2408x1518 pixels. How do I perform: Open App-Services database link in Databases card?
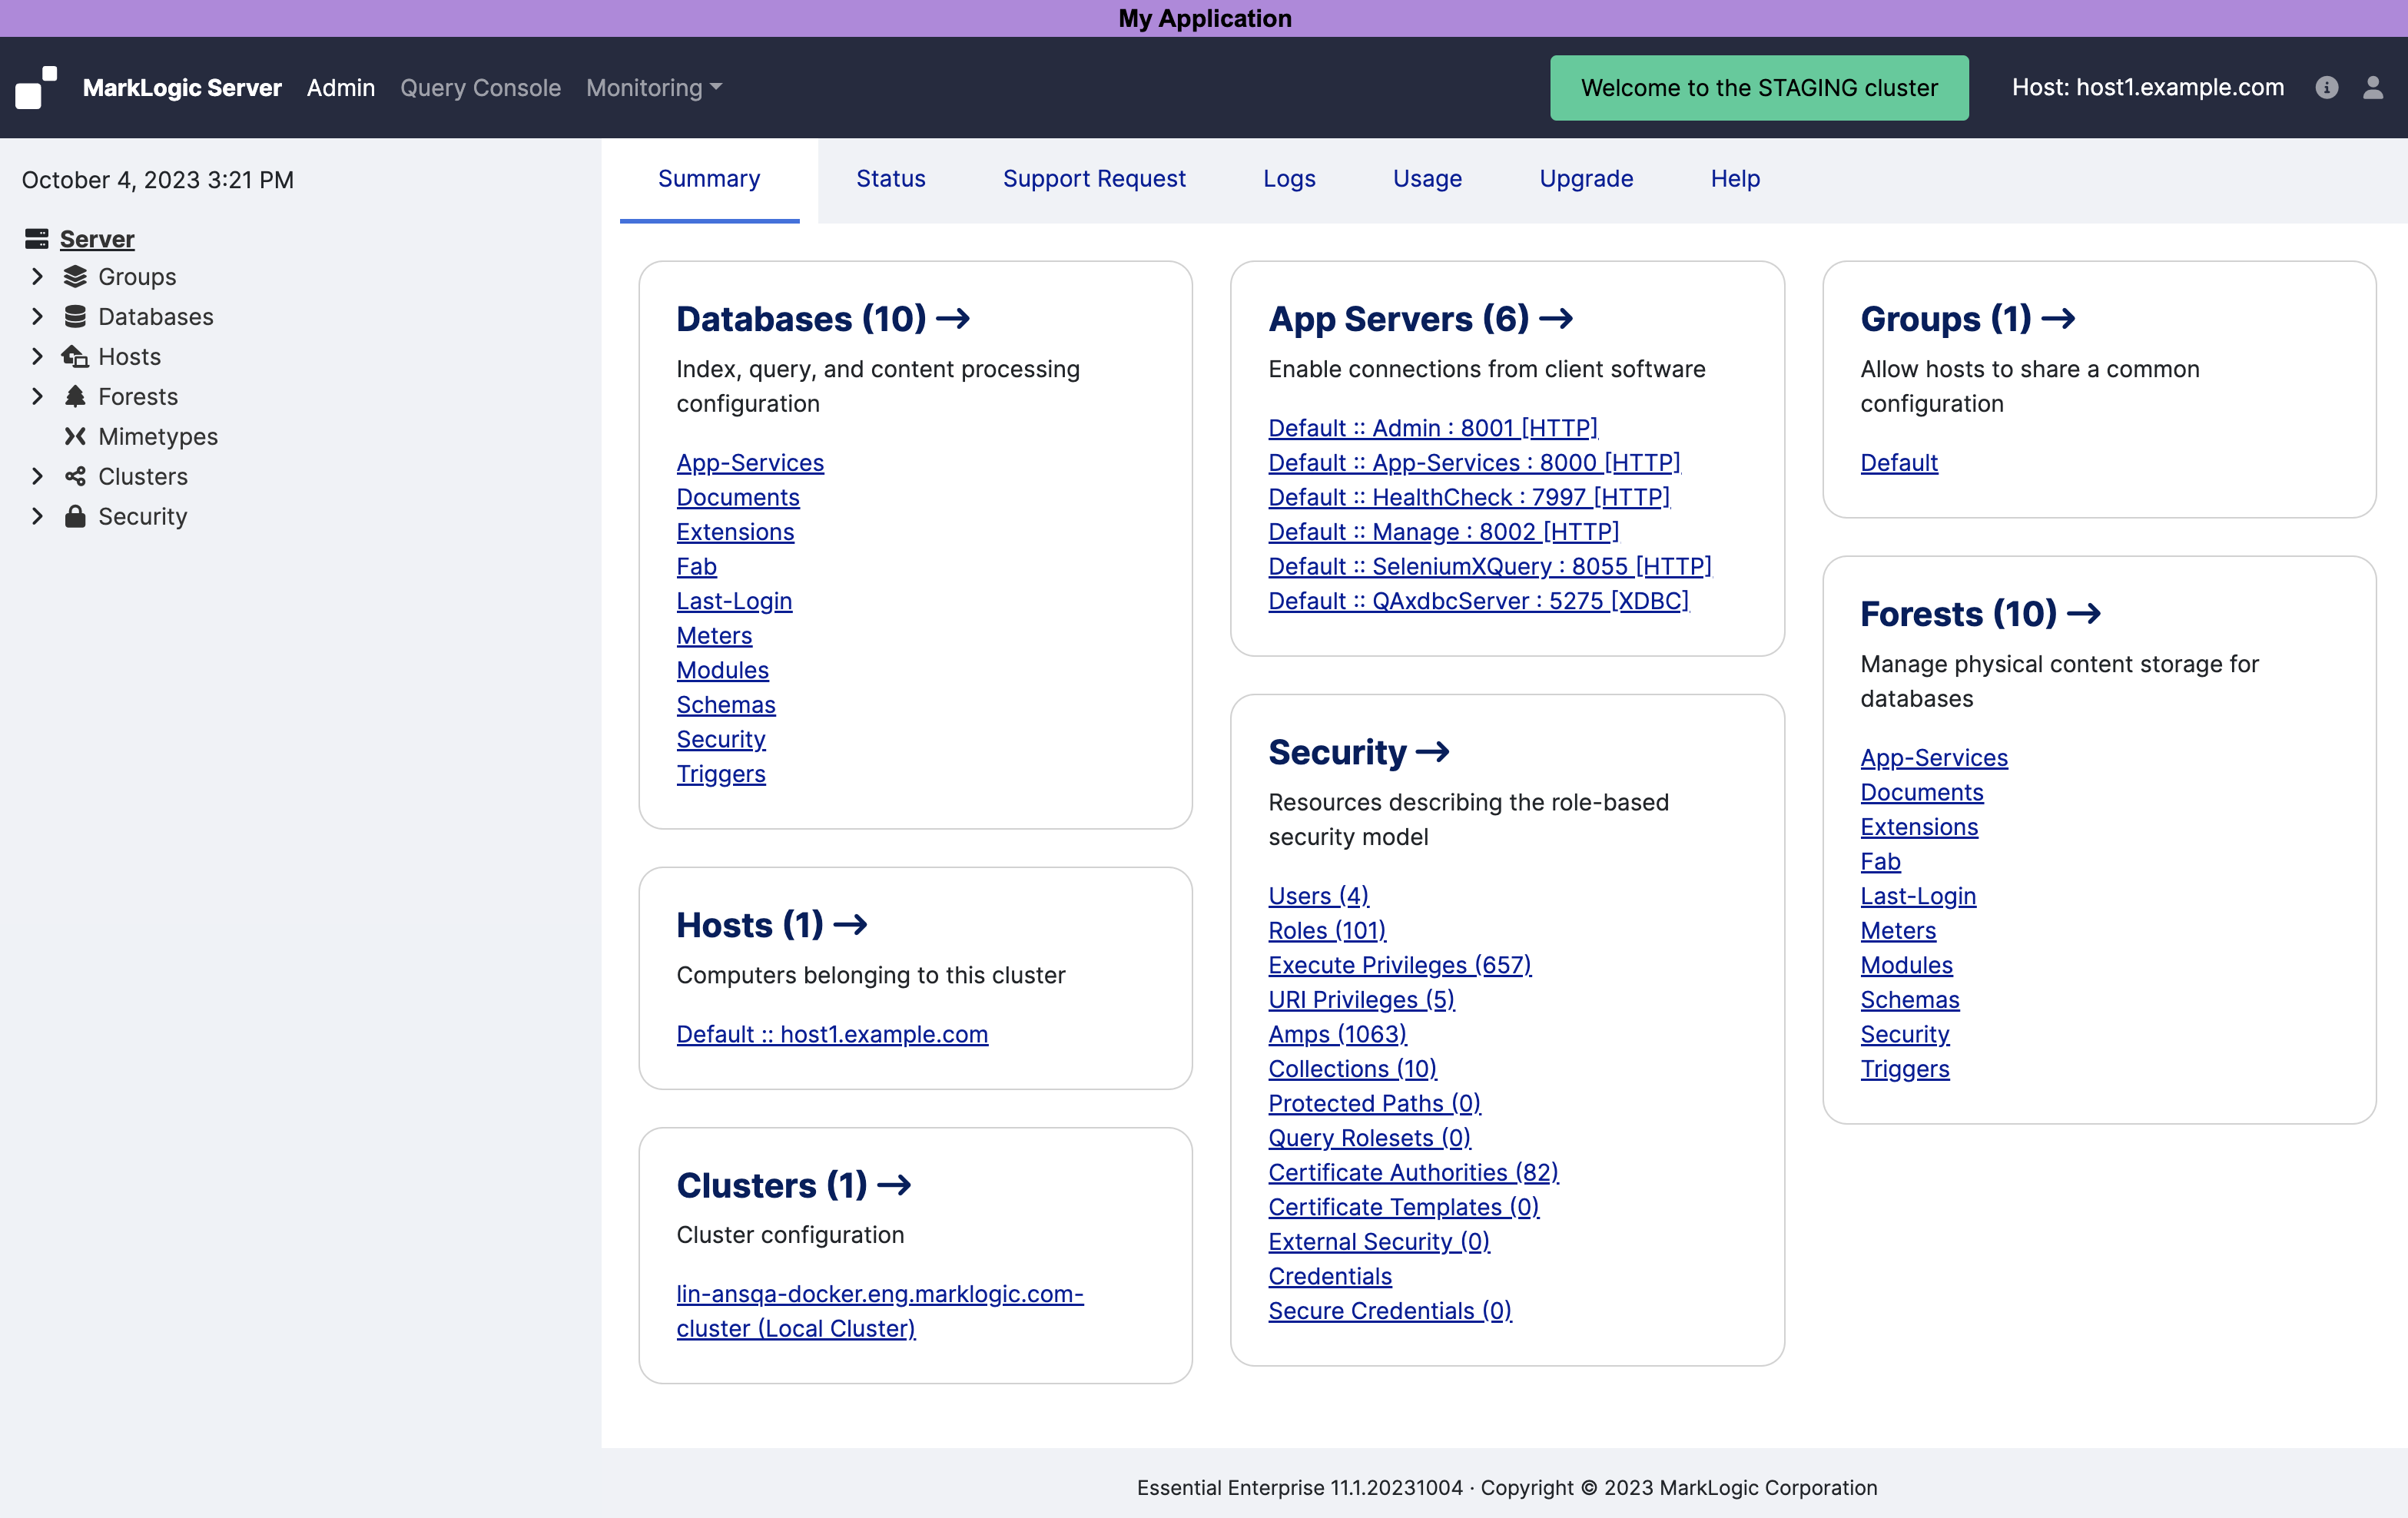click(x=750, y=463)
